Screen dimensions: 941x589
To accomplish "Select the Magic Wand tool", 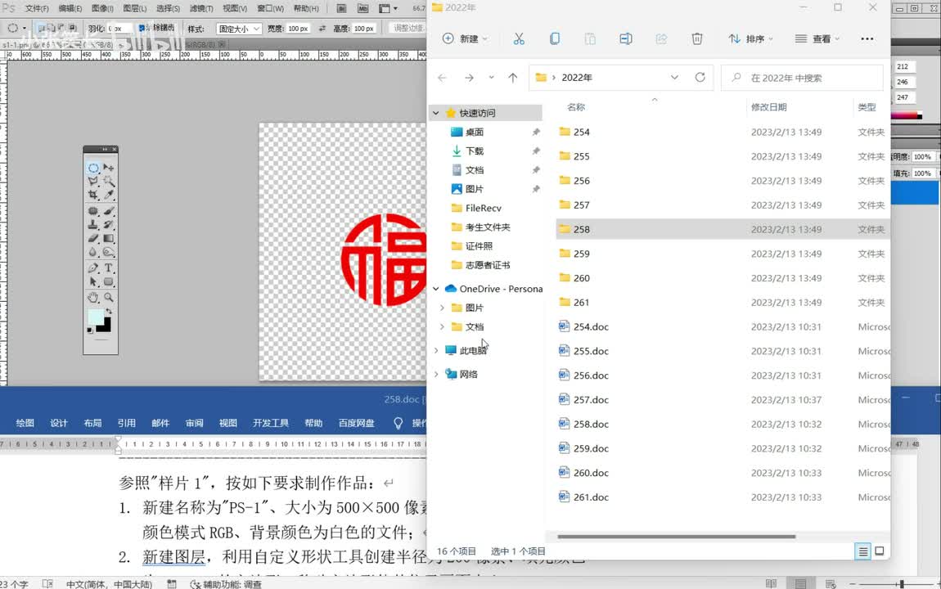I will click(x=109, y=181).
